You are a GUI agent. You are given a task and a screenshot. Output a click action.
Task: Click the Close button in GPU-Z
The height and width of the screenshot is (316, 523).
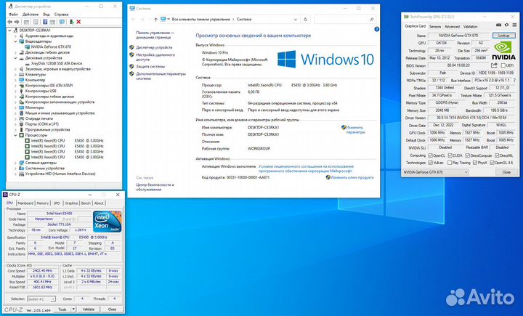tap(506, 172)
